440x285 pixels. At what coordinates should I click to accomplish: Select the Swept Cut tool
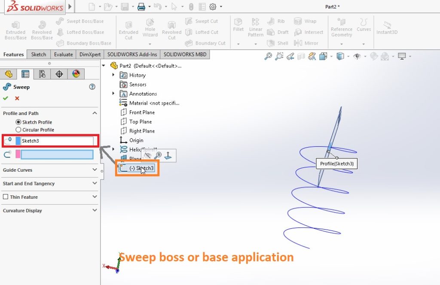tap(202, 21)
